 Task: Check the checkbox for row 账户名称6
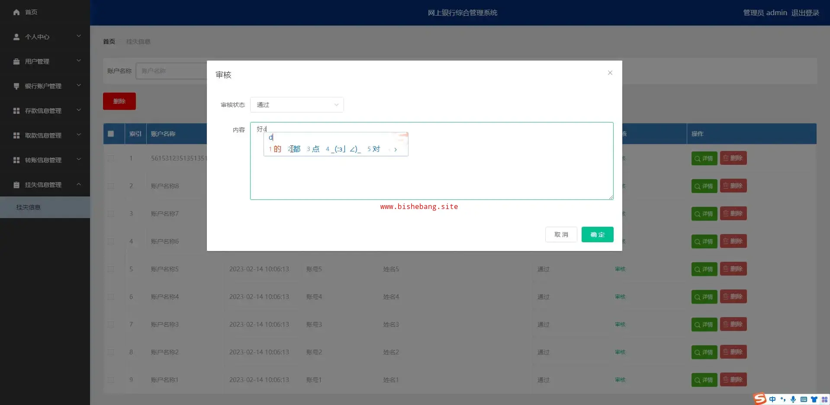click(x=111, y=241)
